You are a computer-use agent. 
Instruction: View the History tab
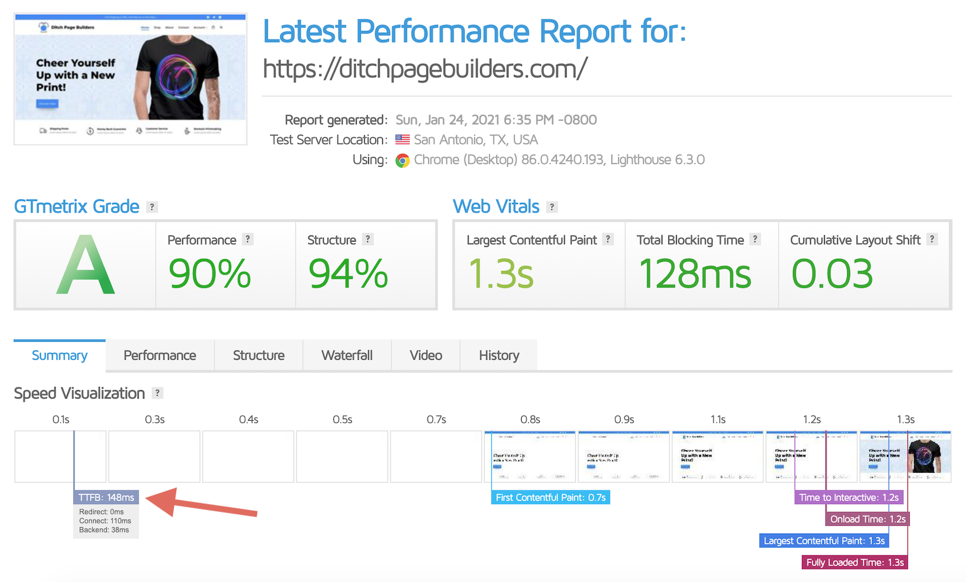499,356
